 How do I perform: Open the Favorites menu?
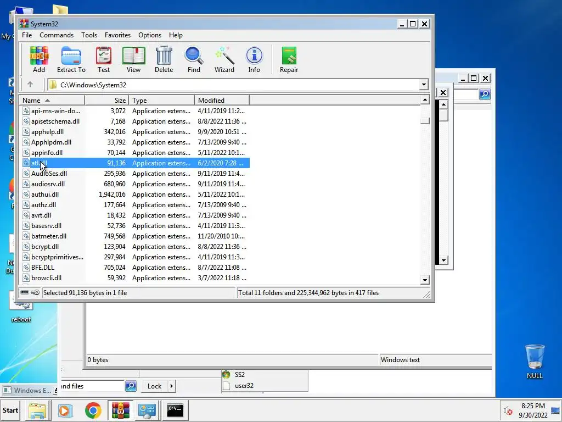coord(117,35)
